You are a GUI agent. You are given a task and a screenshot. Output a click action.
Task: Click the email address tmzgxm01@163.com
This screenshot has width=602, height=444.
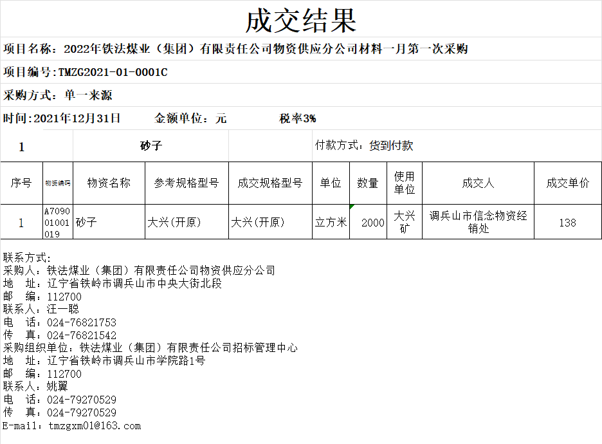coord(94,426)
